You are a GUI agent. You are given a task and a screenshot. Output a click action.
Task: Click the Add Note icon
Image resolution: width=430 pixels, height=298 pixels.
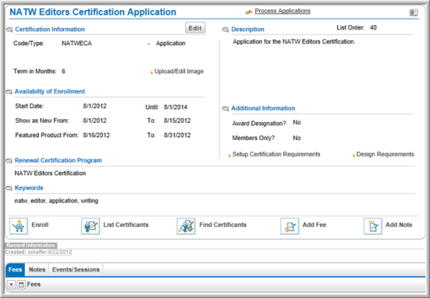(372, 226)
